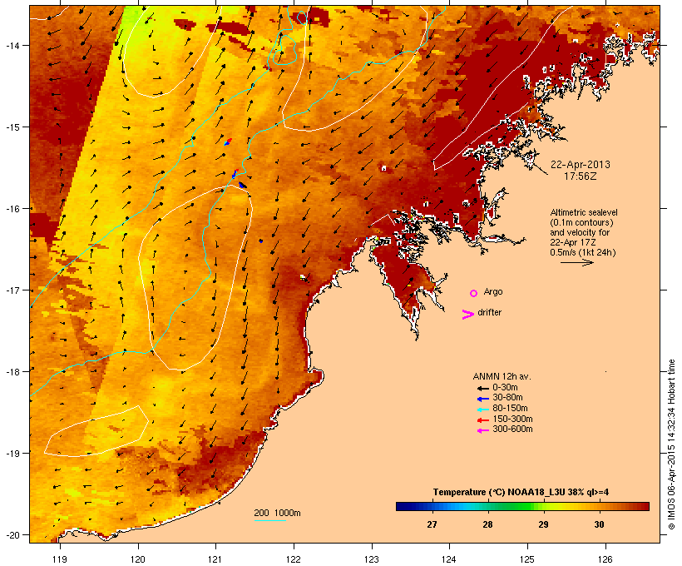Click the 'Altimetric sealevel' caption line
682x566 pixels.
coord(584,212)
